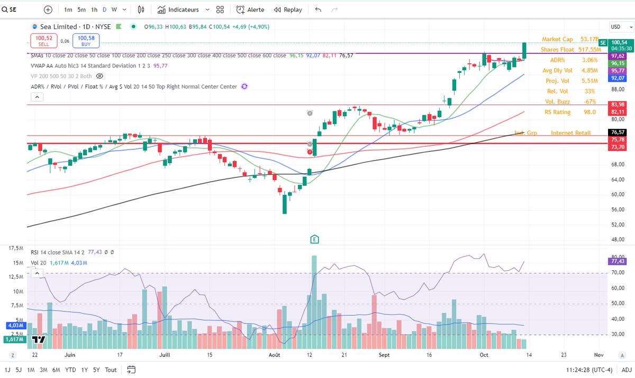Undo the last chart action
Screen dimensions: 635x378
click(x=317, y=10)
